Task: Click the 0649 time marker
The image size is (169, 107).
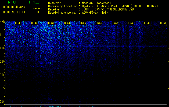Action: [x=147, y=23]
